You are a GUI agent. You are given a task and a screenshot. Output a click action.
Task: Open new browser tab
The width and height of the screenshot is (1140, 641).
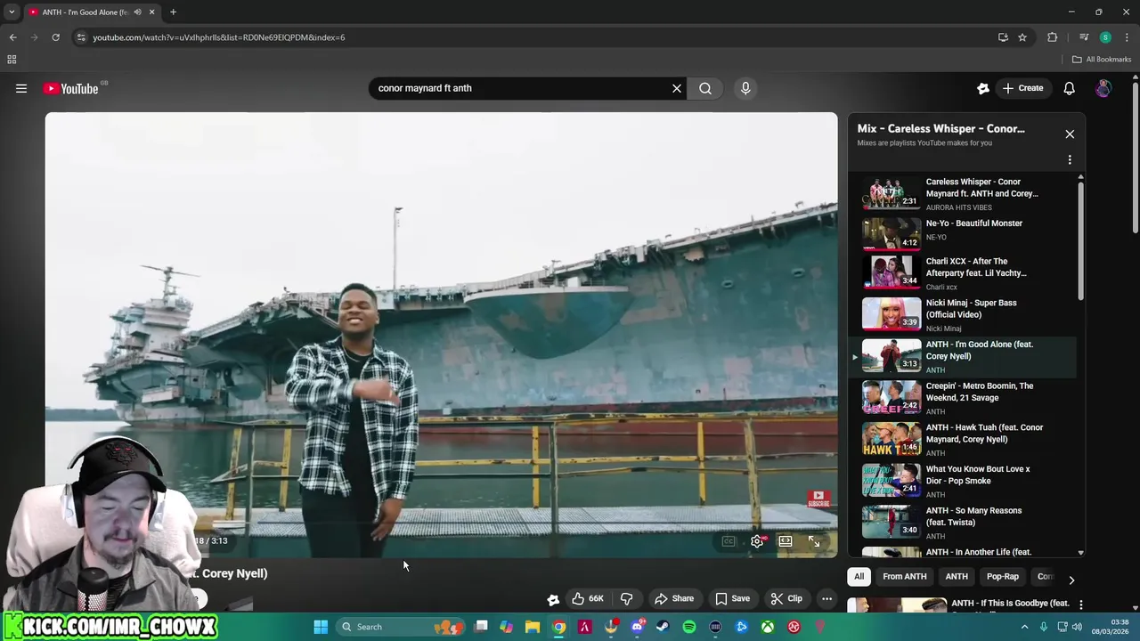(173, 12)
